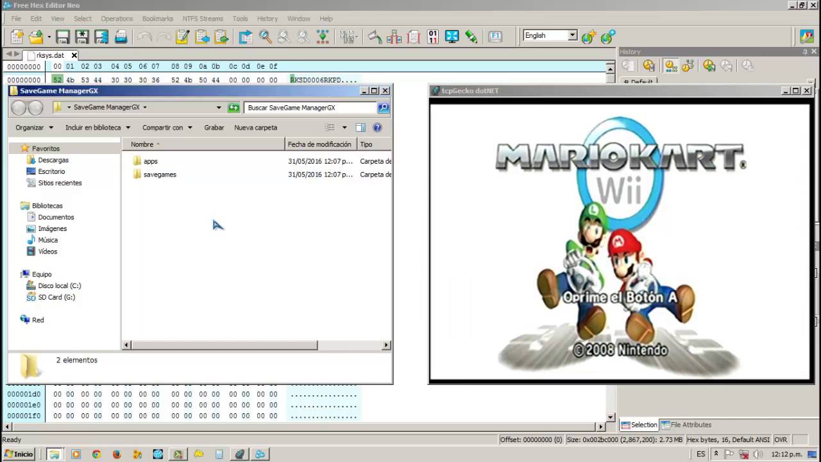The image size is (821, 462).
Task: Sort by the Nombre column header
Action: [x=203, y=144]
